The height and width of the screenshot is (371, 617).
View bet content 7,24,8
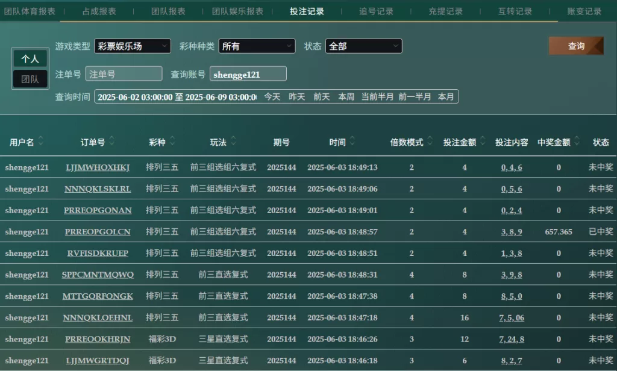512,338
